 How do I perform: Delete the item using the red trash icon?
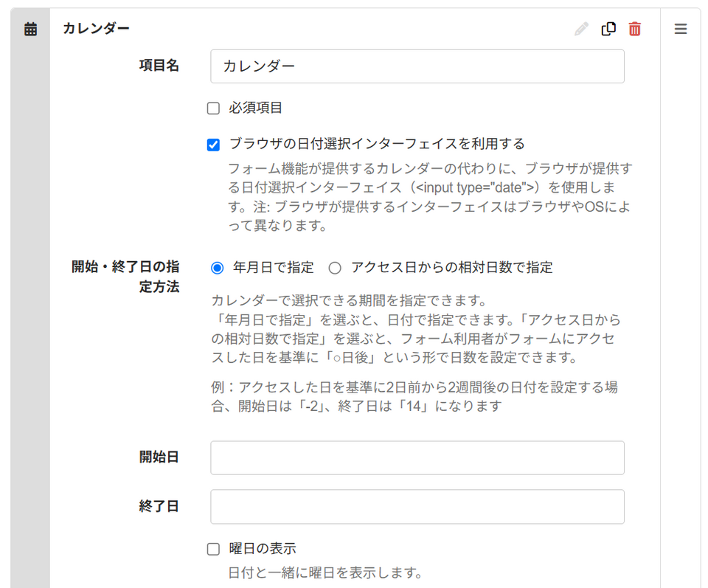tap(635, 29)
